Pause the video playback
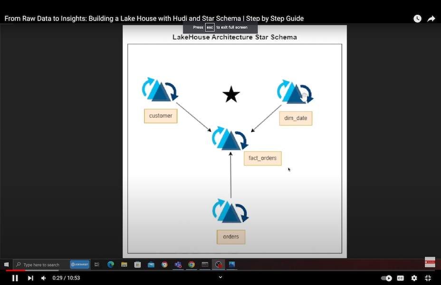 tap(15, 278)
